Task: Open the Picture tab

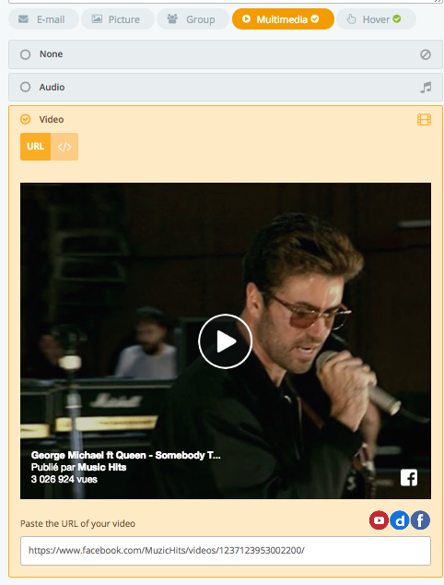Action: click(x=118, y=19)
